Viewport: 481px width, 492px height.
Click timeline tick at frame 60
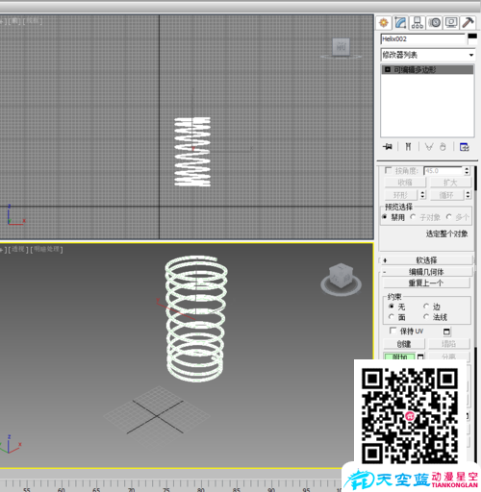pos(61,483)
